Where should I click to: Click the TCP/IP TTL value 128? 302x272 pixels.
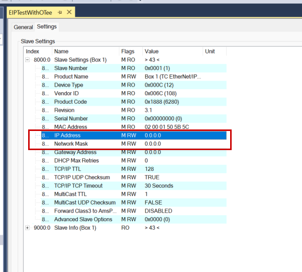click(x=149, y=169)
